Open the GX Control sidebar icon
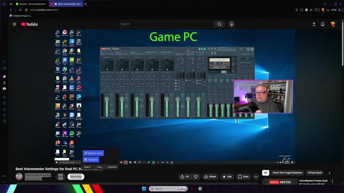This screenshot has width=344, height=193. [x=4, y=176]
